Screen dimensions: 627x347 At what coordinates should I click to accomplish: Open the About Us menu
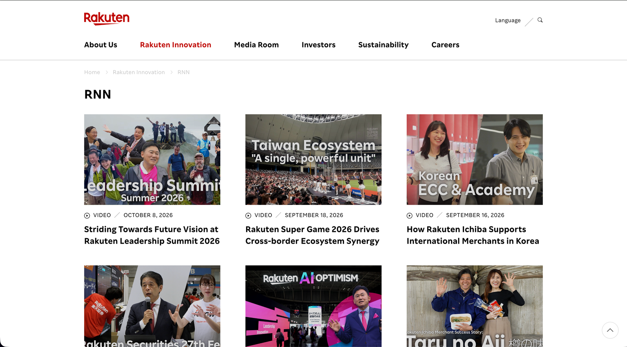(x=101, y=45)
